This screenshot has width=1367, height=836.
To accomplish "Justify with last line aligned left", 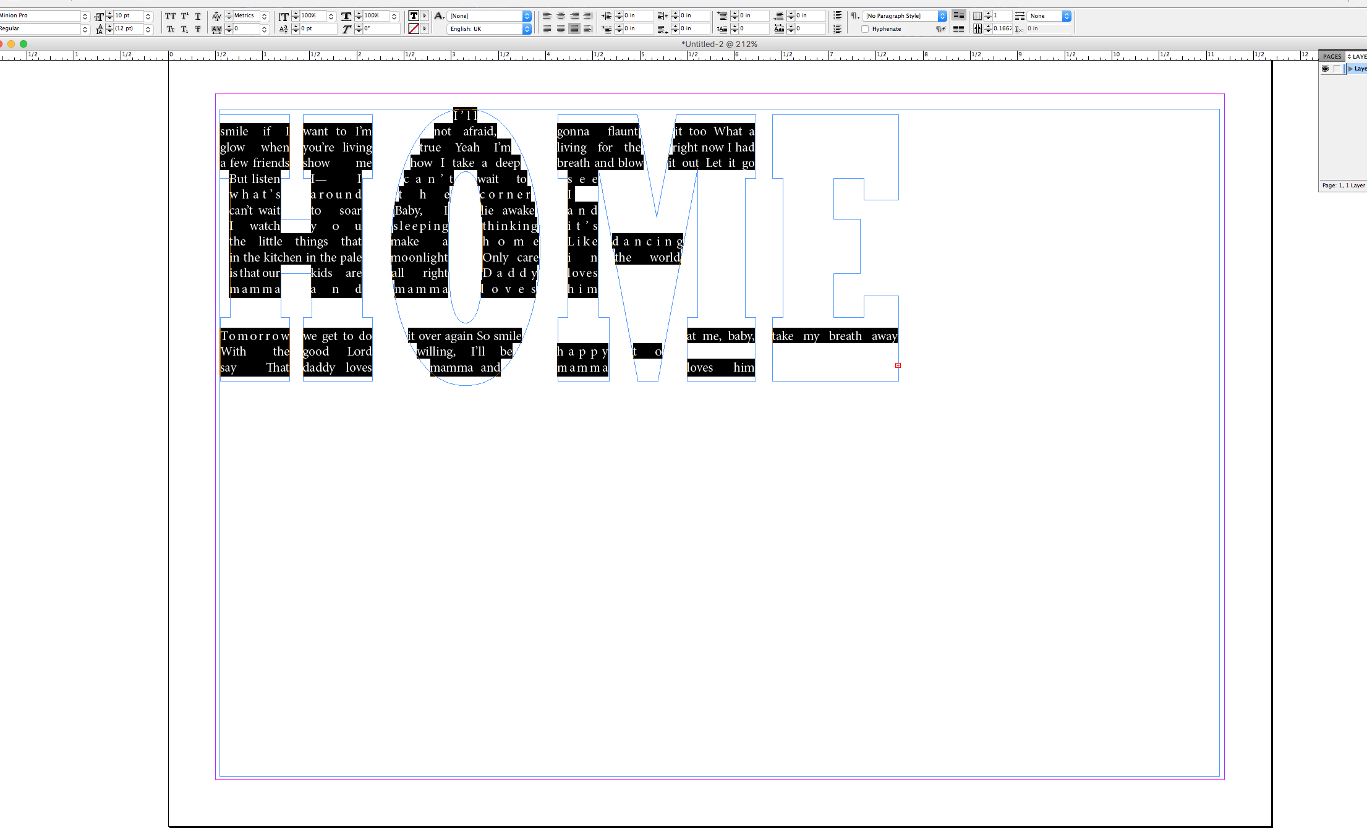I will tap(547, 29).
